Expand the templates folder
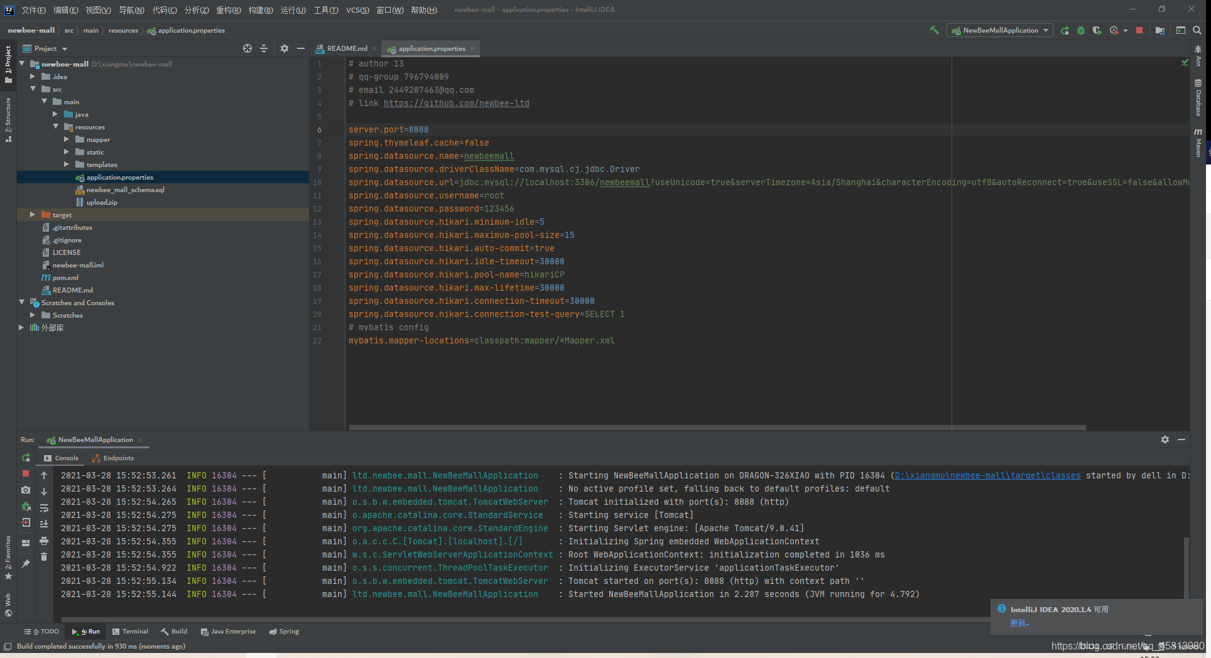The height and width of the screenshot is (658, 1211). 67,164
